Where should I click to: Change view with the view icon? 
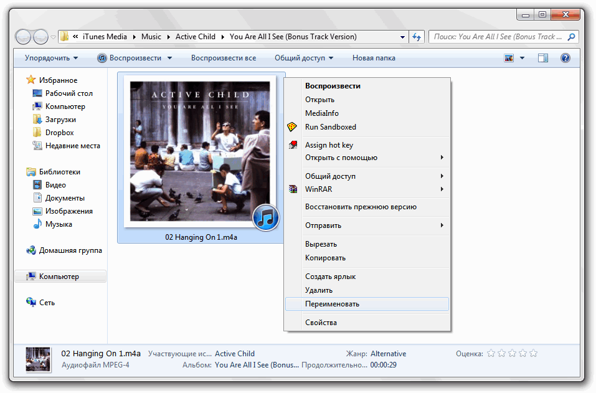tap(509, 58)
